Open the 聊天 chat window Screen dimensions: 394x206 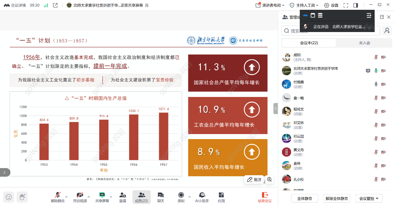[x=161, y=197]
